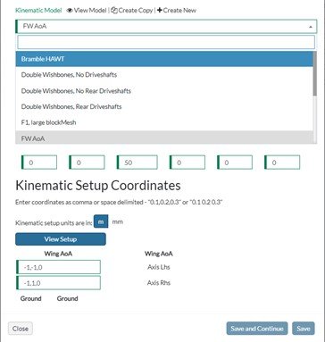
Task: Click the Close button
Action: pyautogui.click(x=21, y=329)
